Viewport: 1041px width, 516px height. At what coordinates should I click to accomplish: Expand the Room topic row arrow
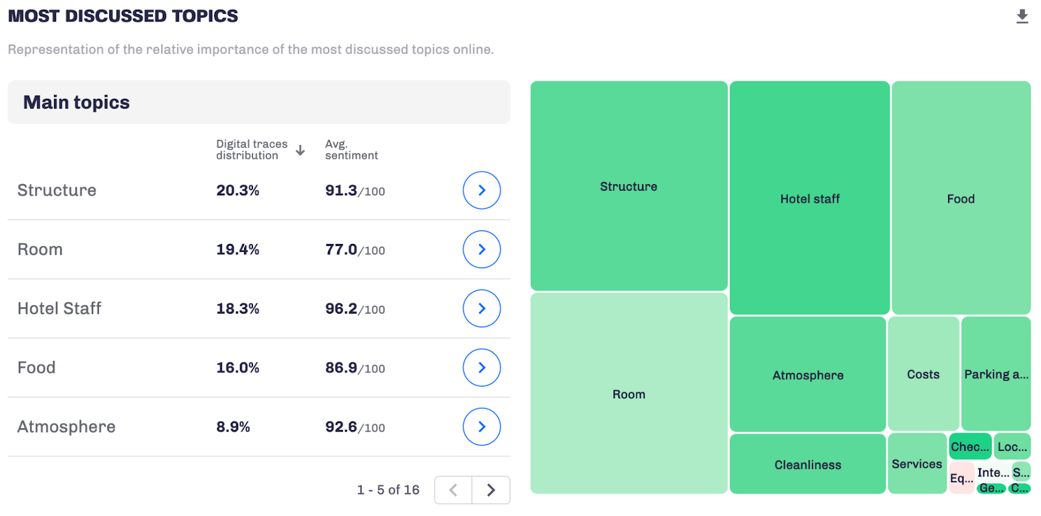[481, 249]
